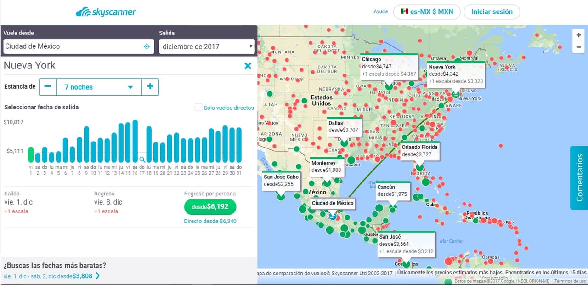Click the Iniciar sesión button
The width and height of the screenshot is (588, 285).
coord(492,12)
